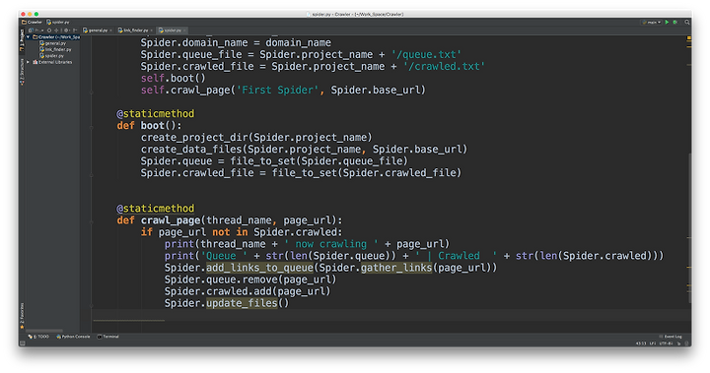
Task: Click the UTF-8 encoding indicator
Action: 666,343
